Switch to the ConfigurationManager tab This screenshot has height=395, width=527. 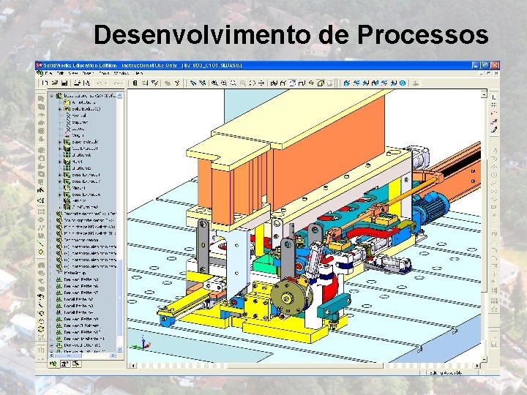(x=76, y=364)
